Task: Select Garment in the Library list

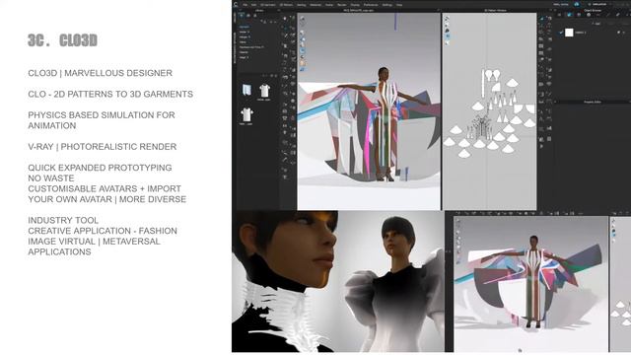Action: tap(245, 27)
